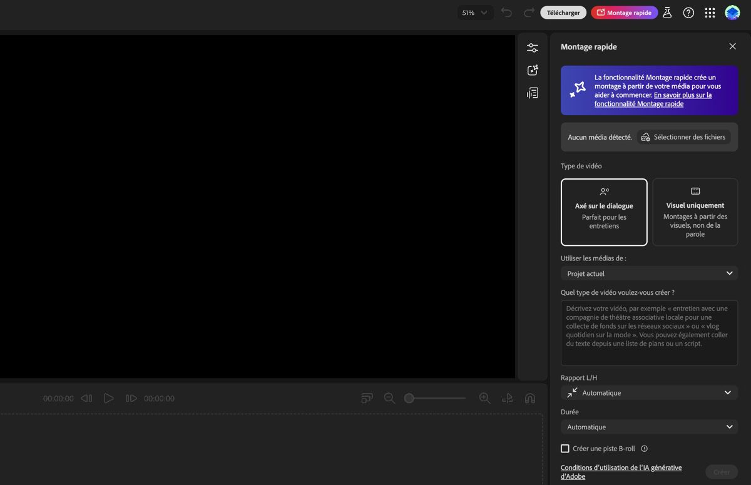Open the transcript audio-text panel icon
Image resolution: width=751 pixels, height=485 pixels.
[533, 93]
